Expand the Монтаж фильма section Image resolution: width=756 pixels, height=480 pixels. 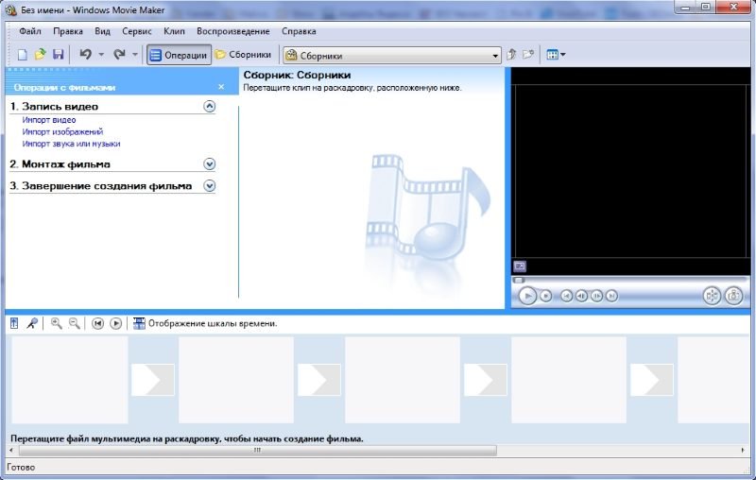coord(210,163)
